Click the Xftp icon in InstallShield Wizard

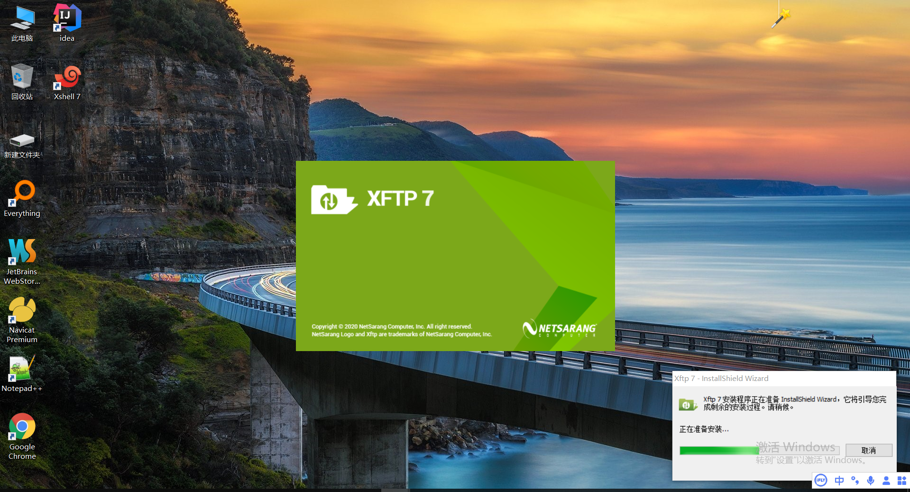[x=687, y=404]
